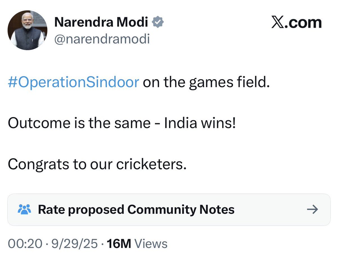Image resolution: width=338 pixels, height=260 pixels.
Task: Open the #OperationSindoor hashtag
Action: [x=73, y=83]
